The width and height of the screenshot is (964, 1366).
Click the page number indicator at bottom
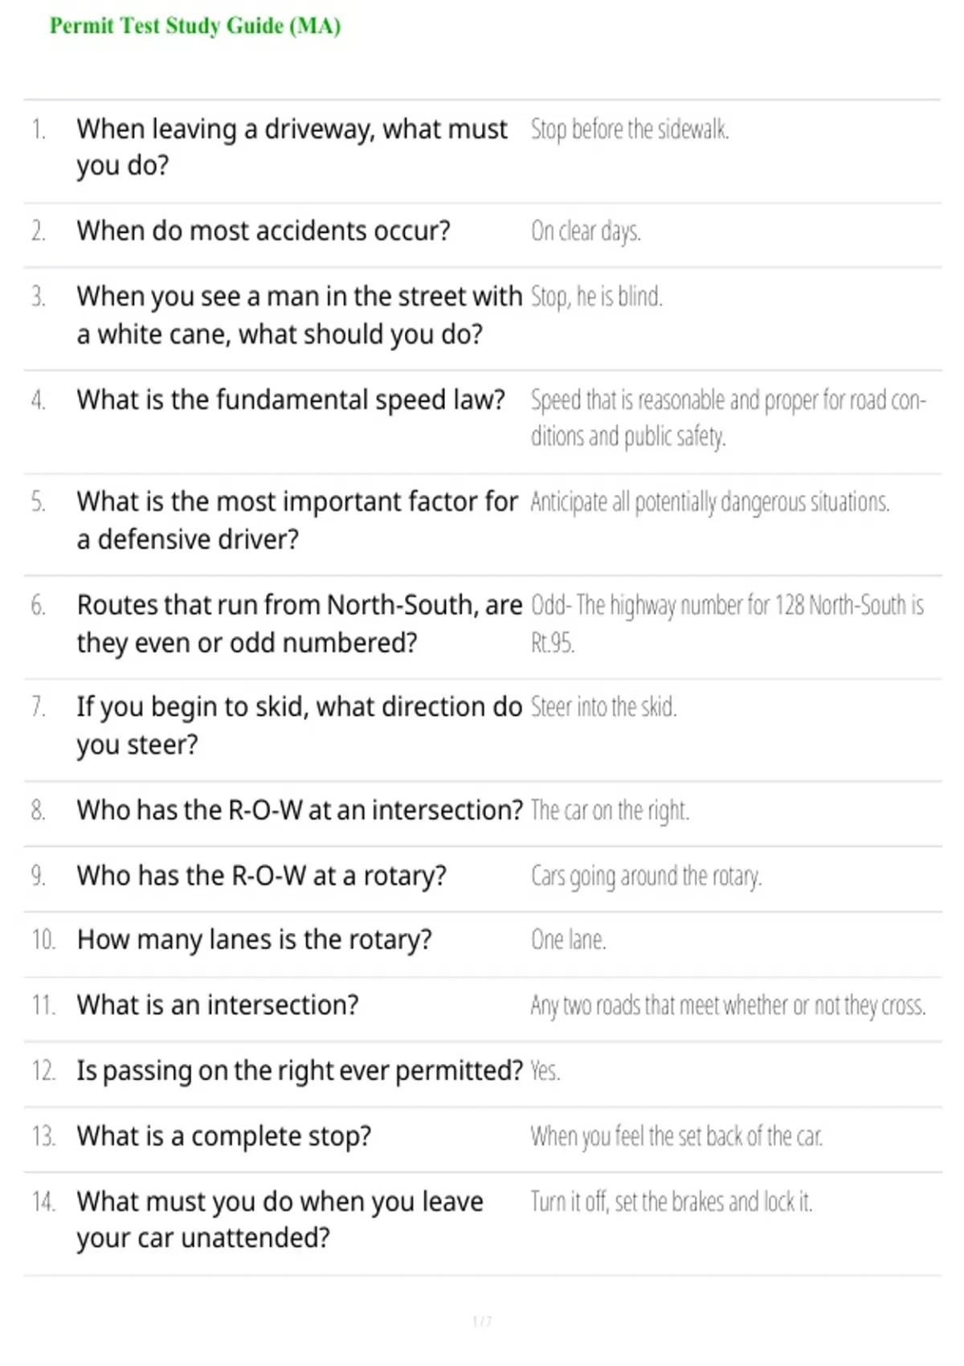click(x=482, y=1321)
